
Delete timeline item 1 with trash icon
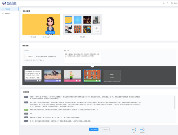click(37, 80)
